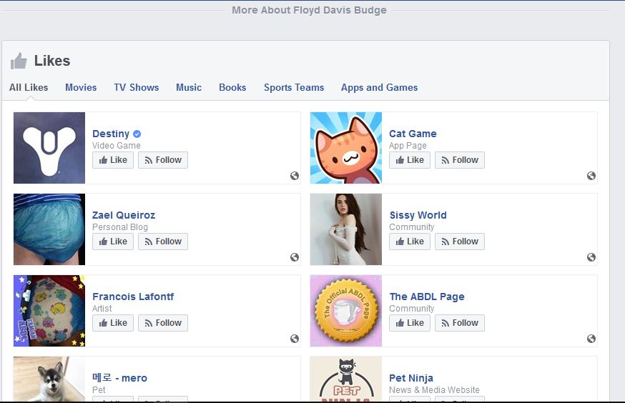Open the TV Shows tab
This screenshot has height=403, width=625.
pos(137,88)
